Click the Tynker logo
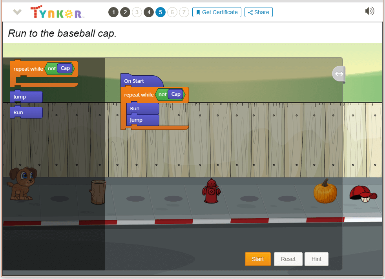This screenshot has width=385, height=279. 57,12
